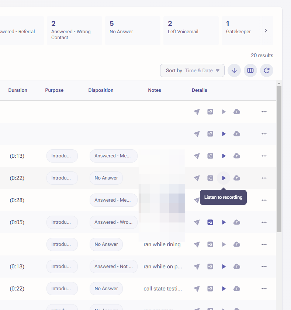This screenshot has height=310, width=291.
Task: Sort by the Duration column header
Action: point(18,90)
